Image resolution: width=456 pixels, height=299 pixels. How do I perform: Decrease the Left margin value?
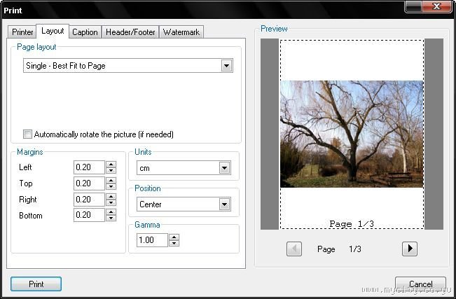tap(111, 170)
